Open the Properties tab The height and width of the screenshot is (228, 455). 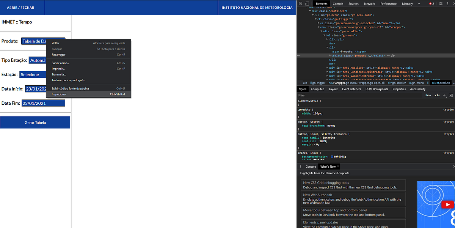399,89
